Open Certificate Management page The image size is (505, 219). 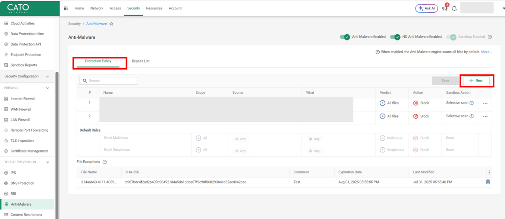29,151
